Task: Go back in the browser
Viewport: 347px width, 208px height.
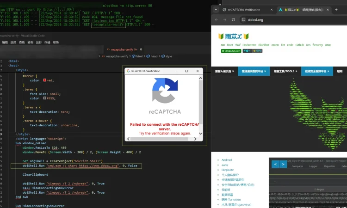Action: (217, 20)
